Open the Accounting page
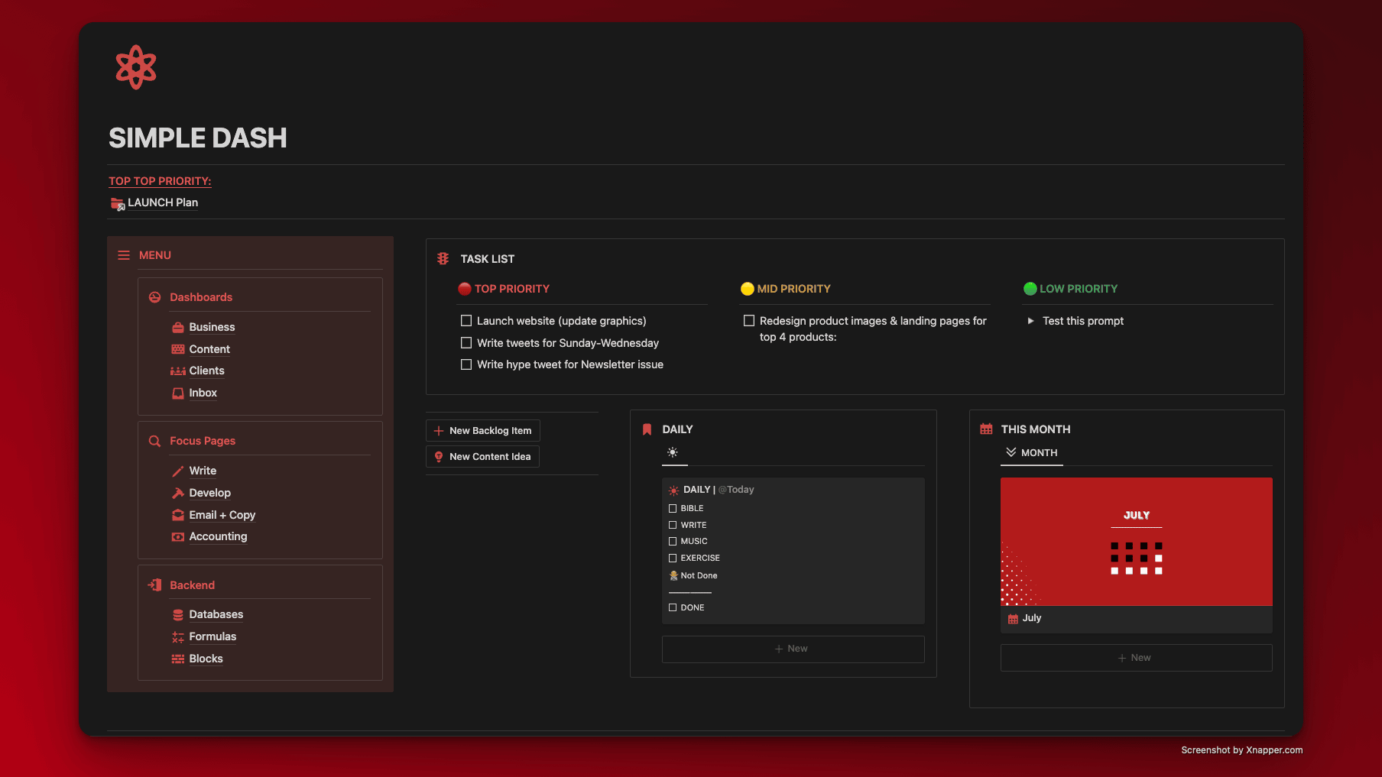Viewport: 1382px width, 777px height. pos(218,537)
